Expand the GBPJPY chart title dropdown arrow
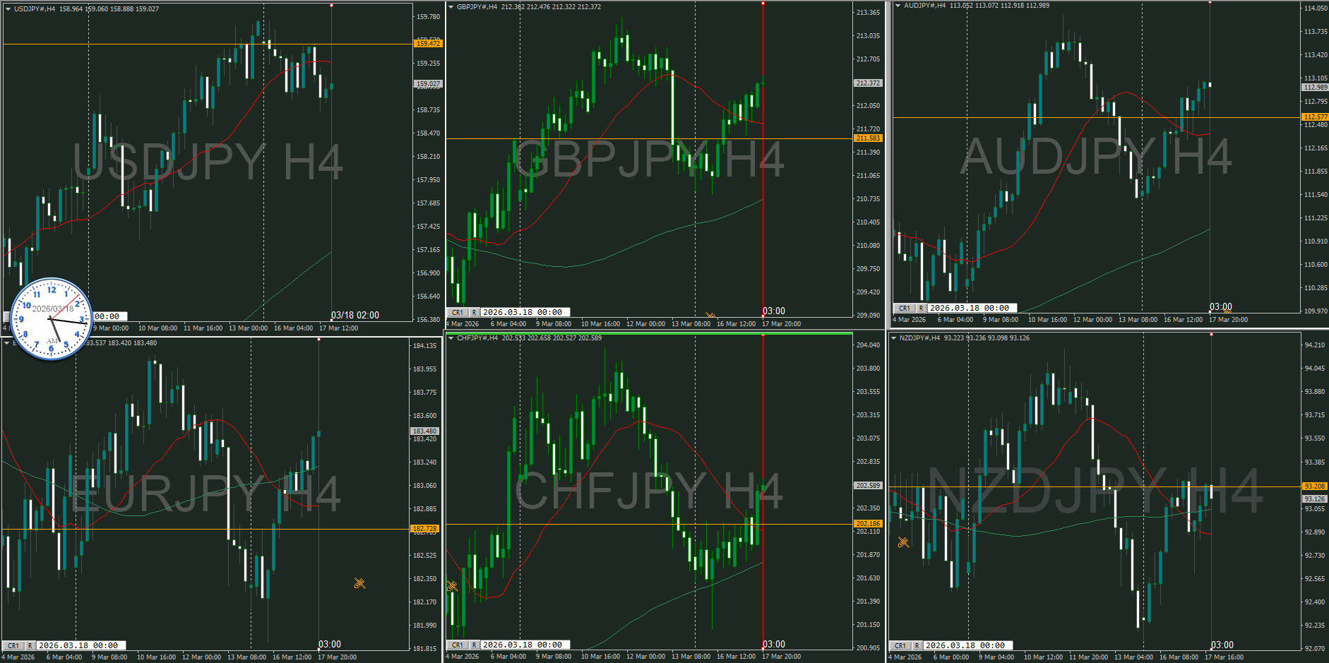 coord(451,7)
